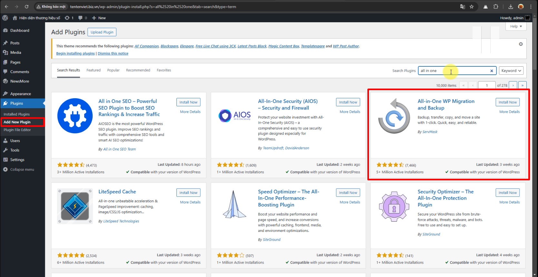Click in the Search Plugins input
538x277 pixels.
[x=457, y=71]
